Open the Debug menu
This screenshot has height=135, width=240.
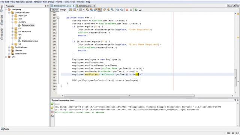(51, 1)
